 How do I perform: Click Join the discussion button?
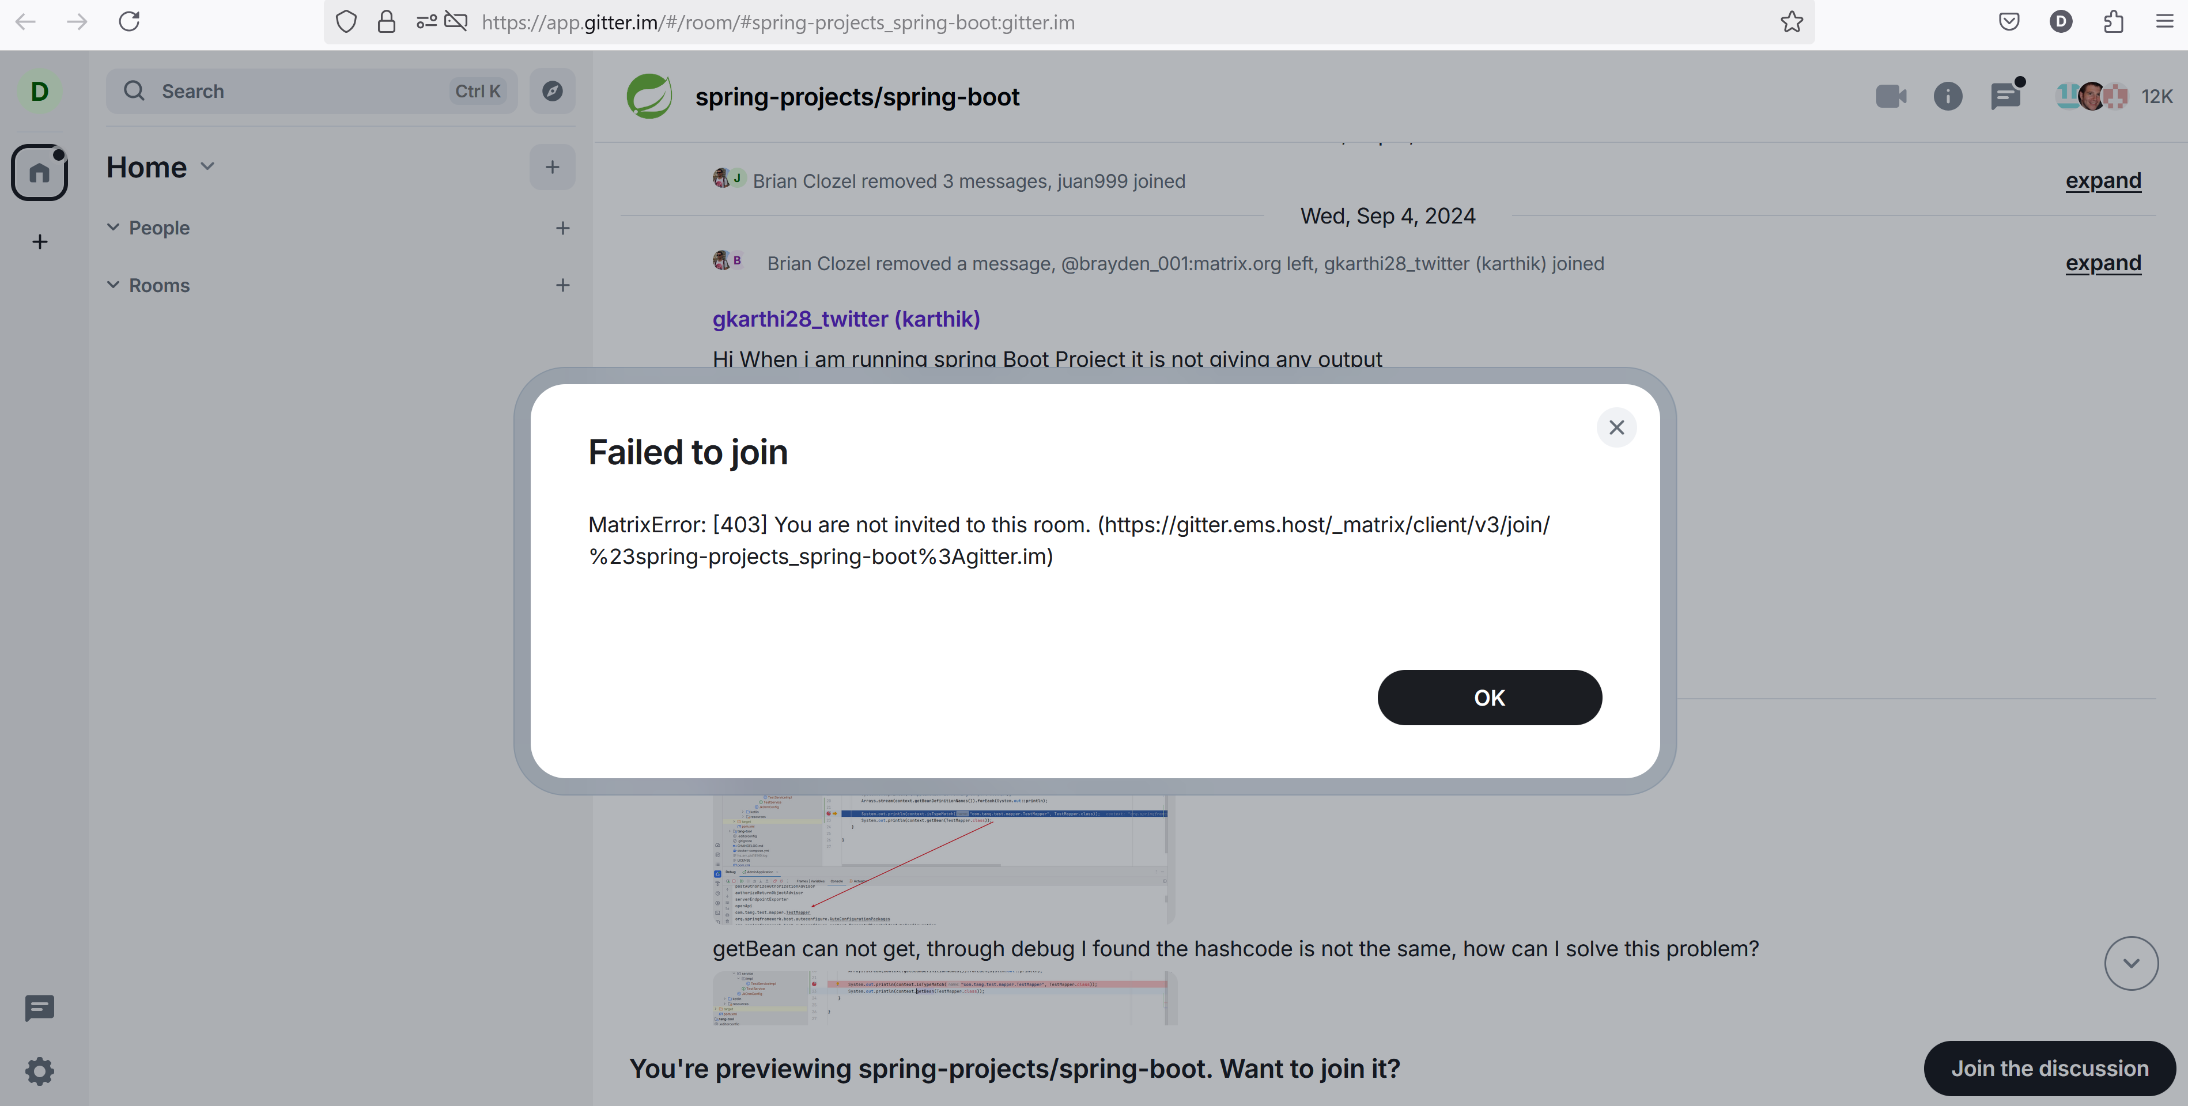pyautogui.click(x=2049, y=1069)
